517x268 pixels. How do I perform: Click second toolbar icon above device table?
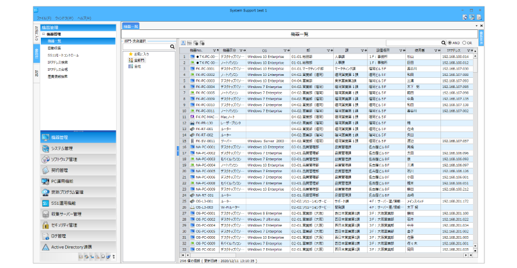tap(190, 43)
